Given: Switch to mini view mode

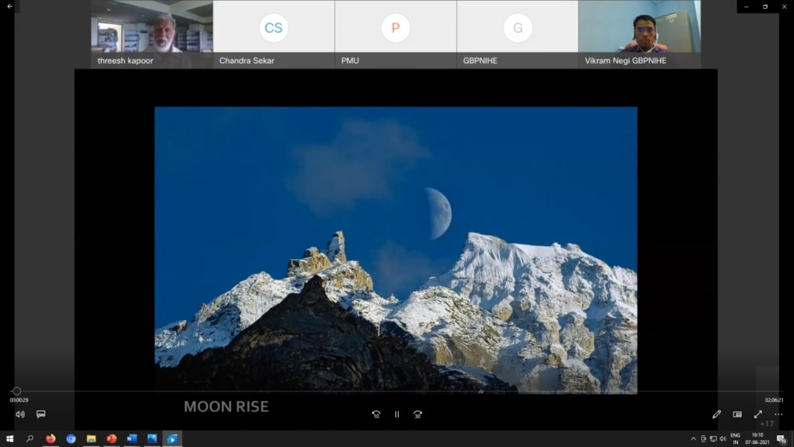Looking at the screenshot, I should pyautogui.click(x=737, y=414).
